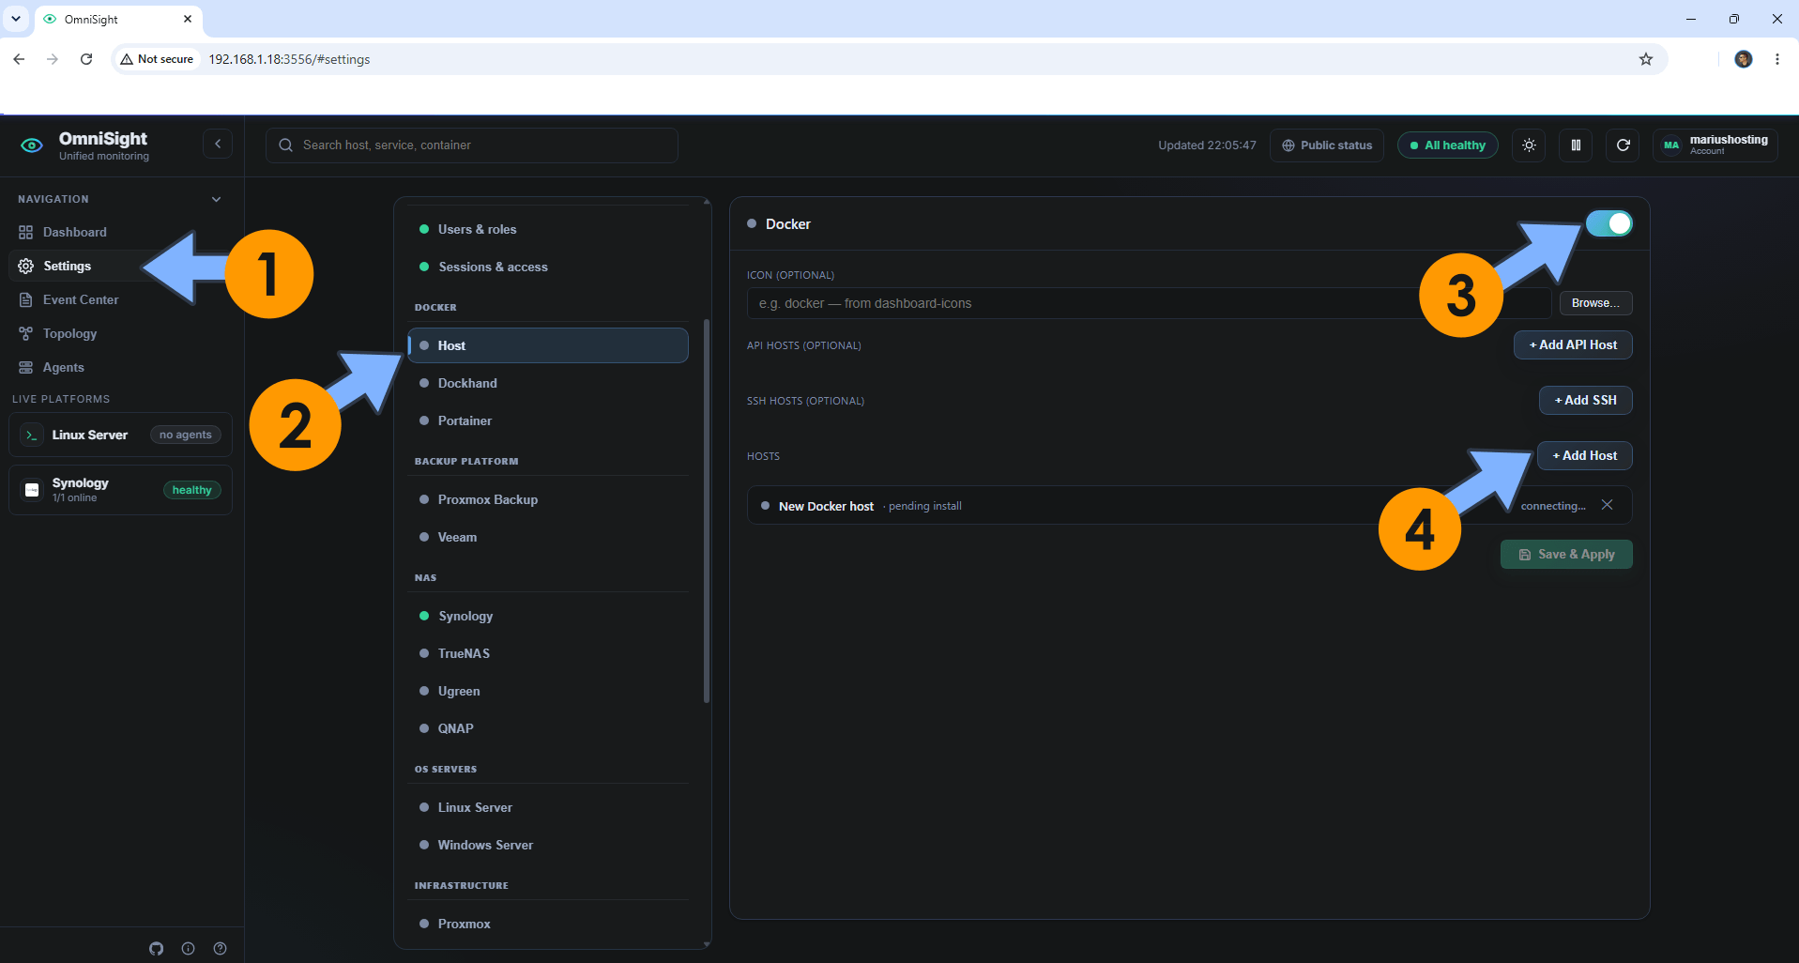Disable the Docker integration toggle
1799x963 pixels.
[x=1608, y=223]
